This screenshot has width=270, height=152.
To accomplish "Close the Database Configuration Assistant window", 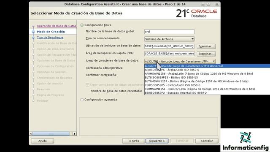I will [x=217, y=4].
